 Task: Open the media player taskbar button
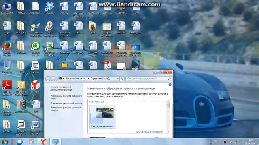(x=31, y=141)
